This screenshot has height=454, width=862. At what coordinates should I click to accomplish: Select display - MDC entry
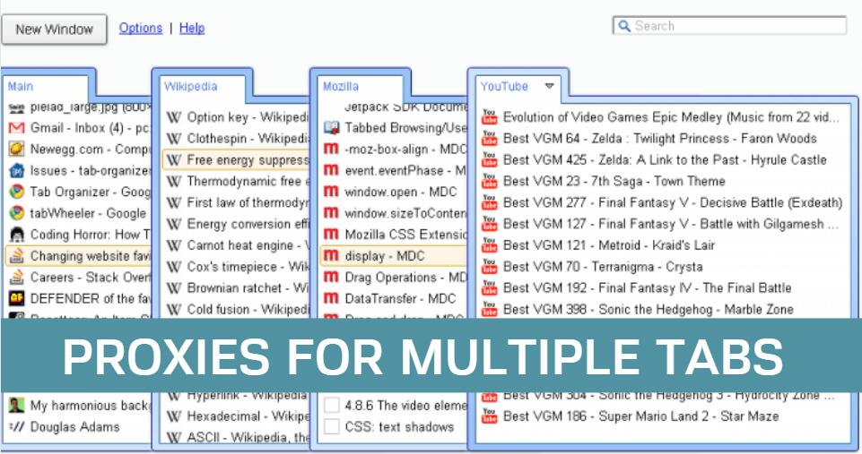(394, 256)
